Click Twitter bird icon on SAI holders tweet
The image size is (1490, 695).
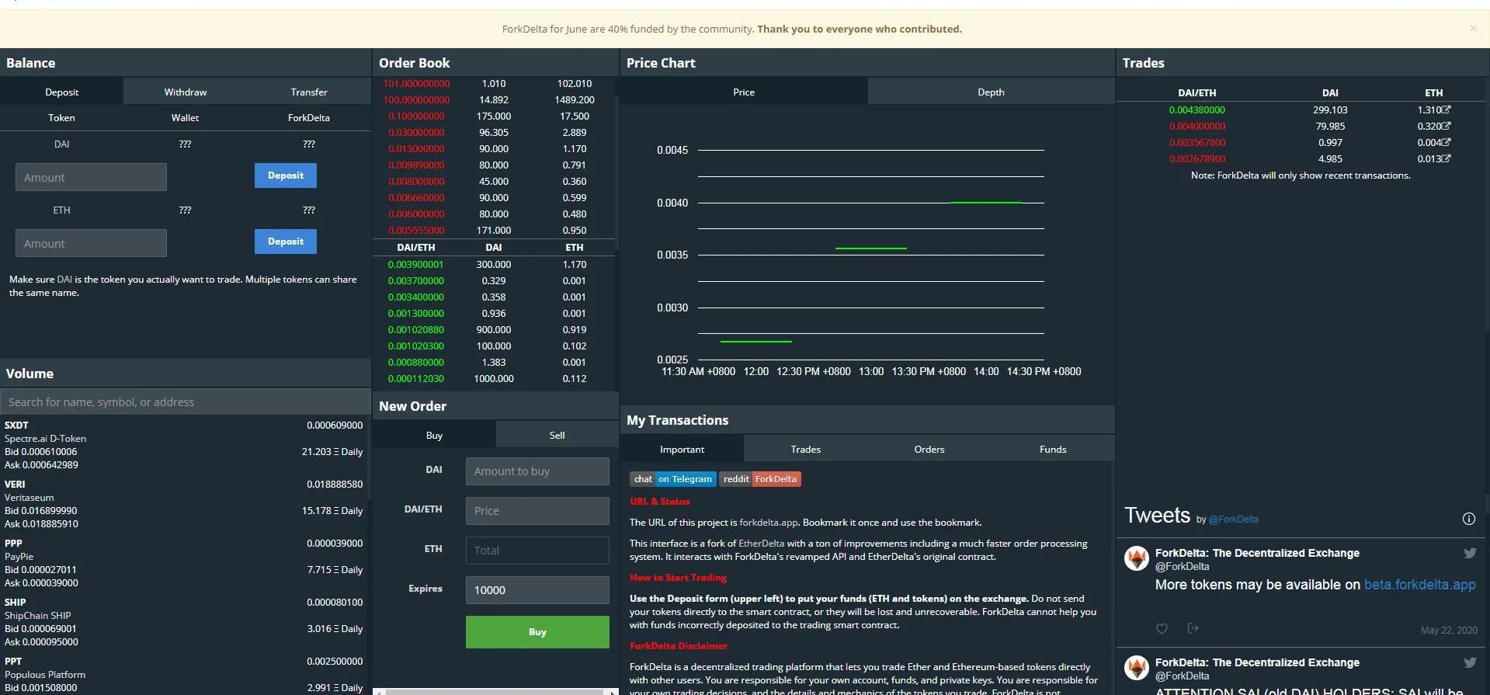click(x=1470, y=662)
